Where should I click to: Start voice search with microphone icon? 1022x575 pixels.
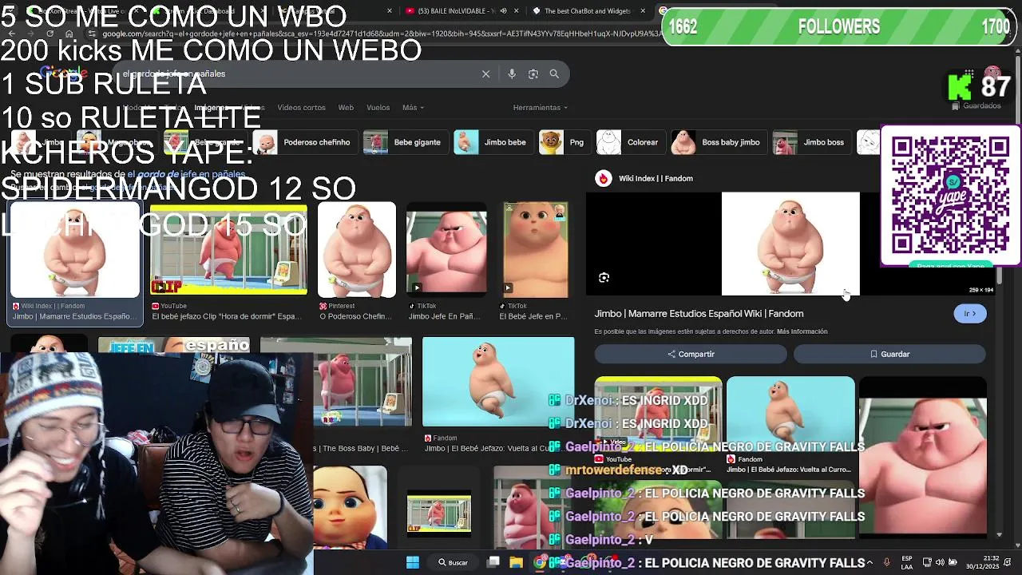point(512,73)
